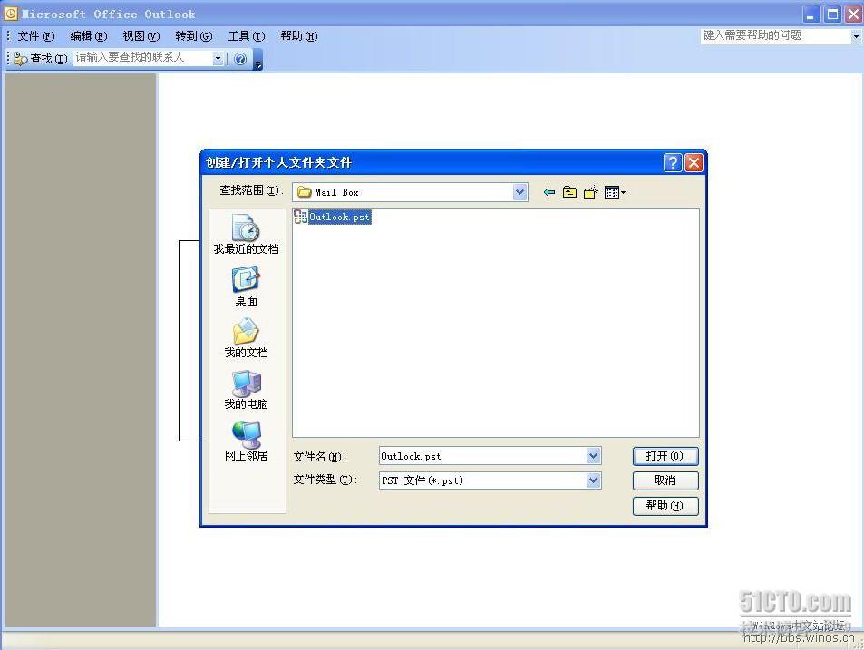Open My Recent Documents (我最近的文档)
Screen dimensions: 864x650
point(247,235)
